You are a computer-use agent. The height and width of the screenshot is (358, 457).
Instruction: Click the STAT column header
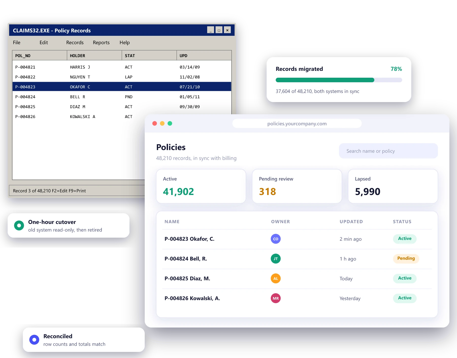pos(149,55)
